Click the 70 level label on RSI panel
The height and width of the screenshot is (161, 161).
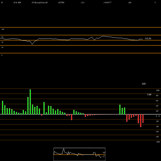click(2, 37)
